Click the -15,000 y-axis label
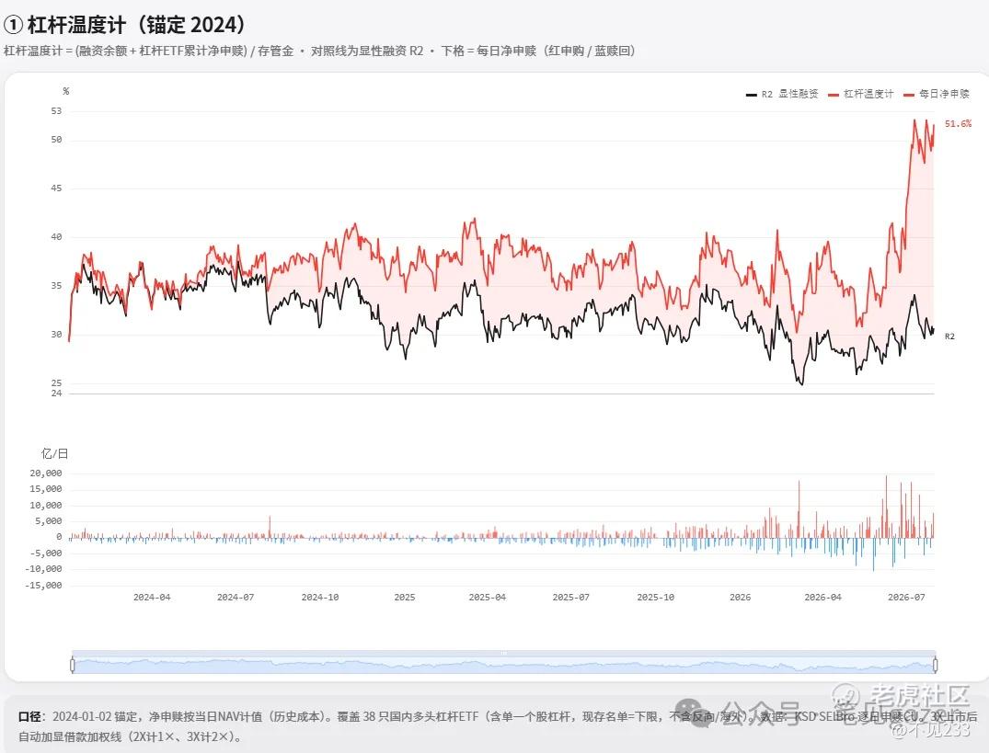The width and height of the screenshot is (989, 753). [x=43, y=586]
